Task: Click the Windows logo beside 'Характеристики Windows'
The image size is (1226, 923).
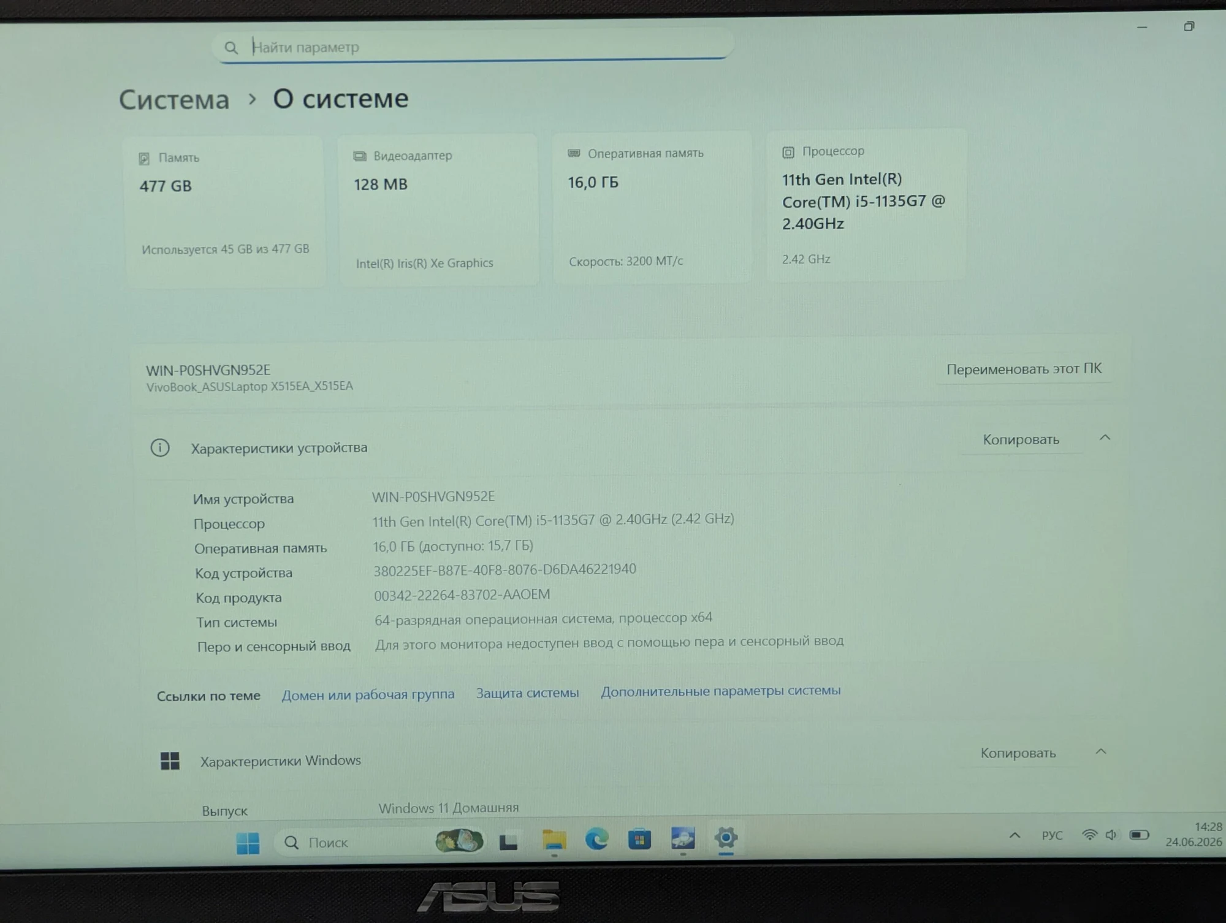Action: coord(170,761)
